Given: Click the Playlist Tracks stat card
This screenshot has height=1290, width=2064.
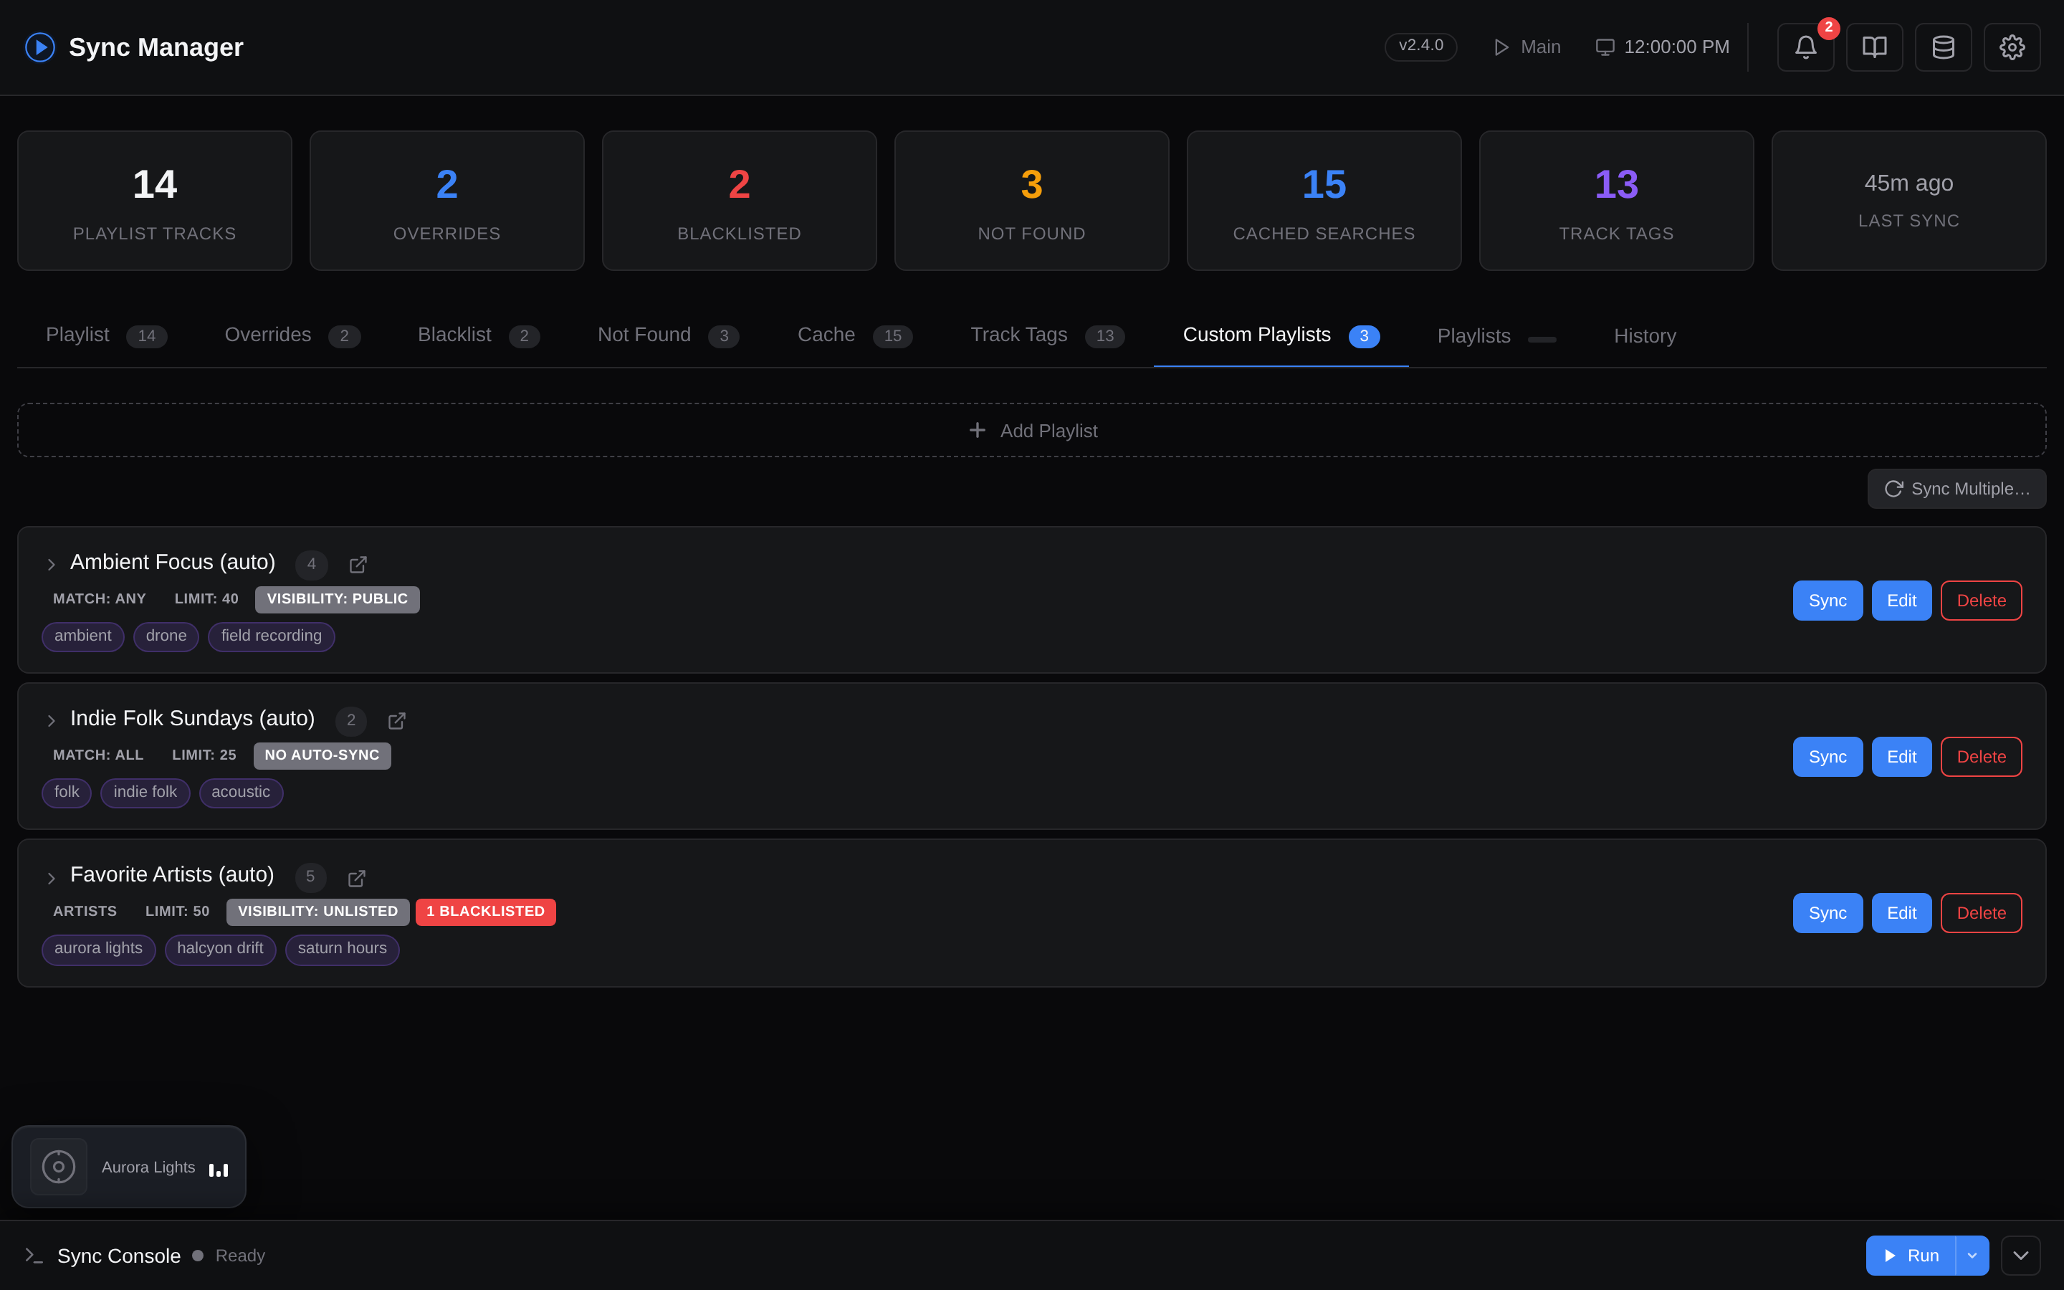Looking at the screenshot, I should coord(154,201).
